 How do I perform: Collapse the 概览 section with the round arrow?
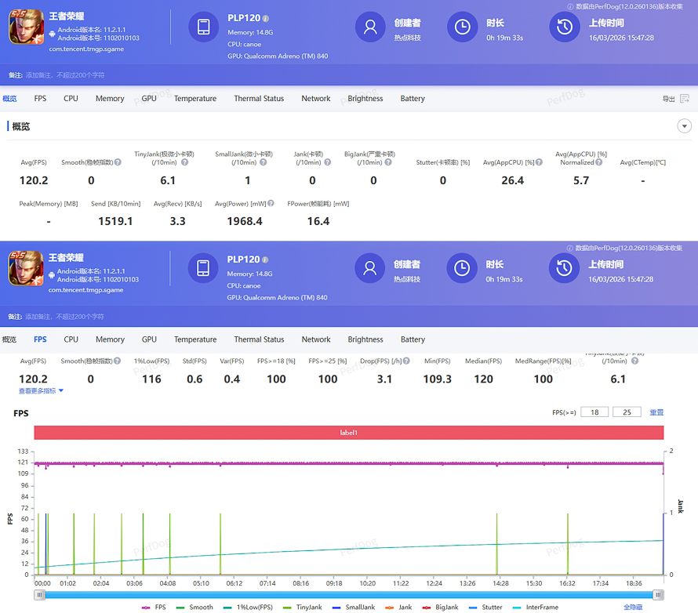click(x=685, y=126)
